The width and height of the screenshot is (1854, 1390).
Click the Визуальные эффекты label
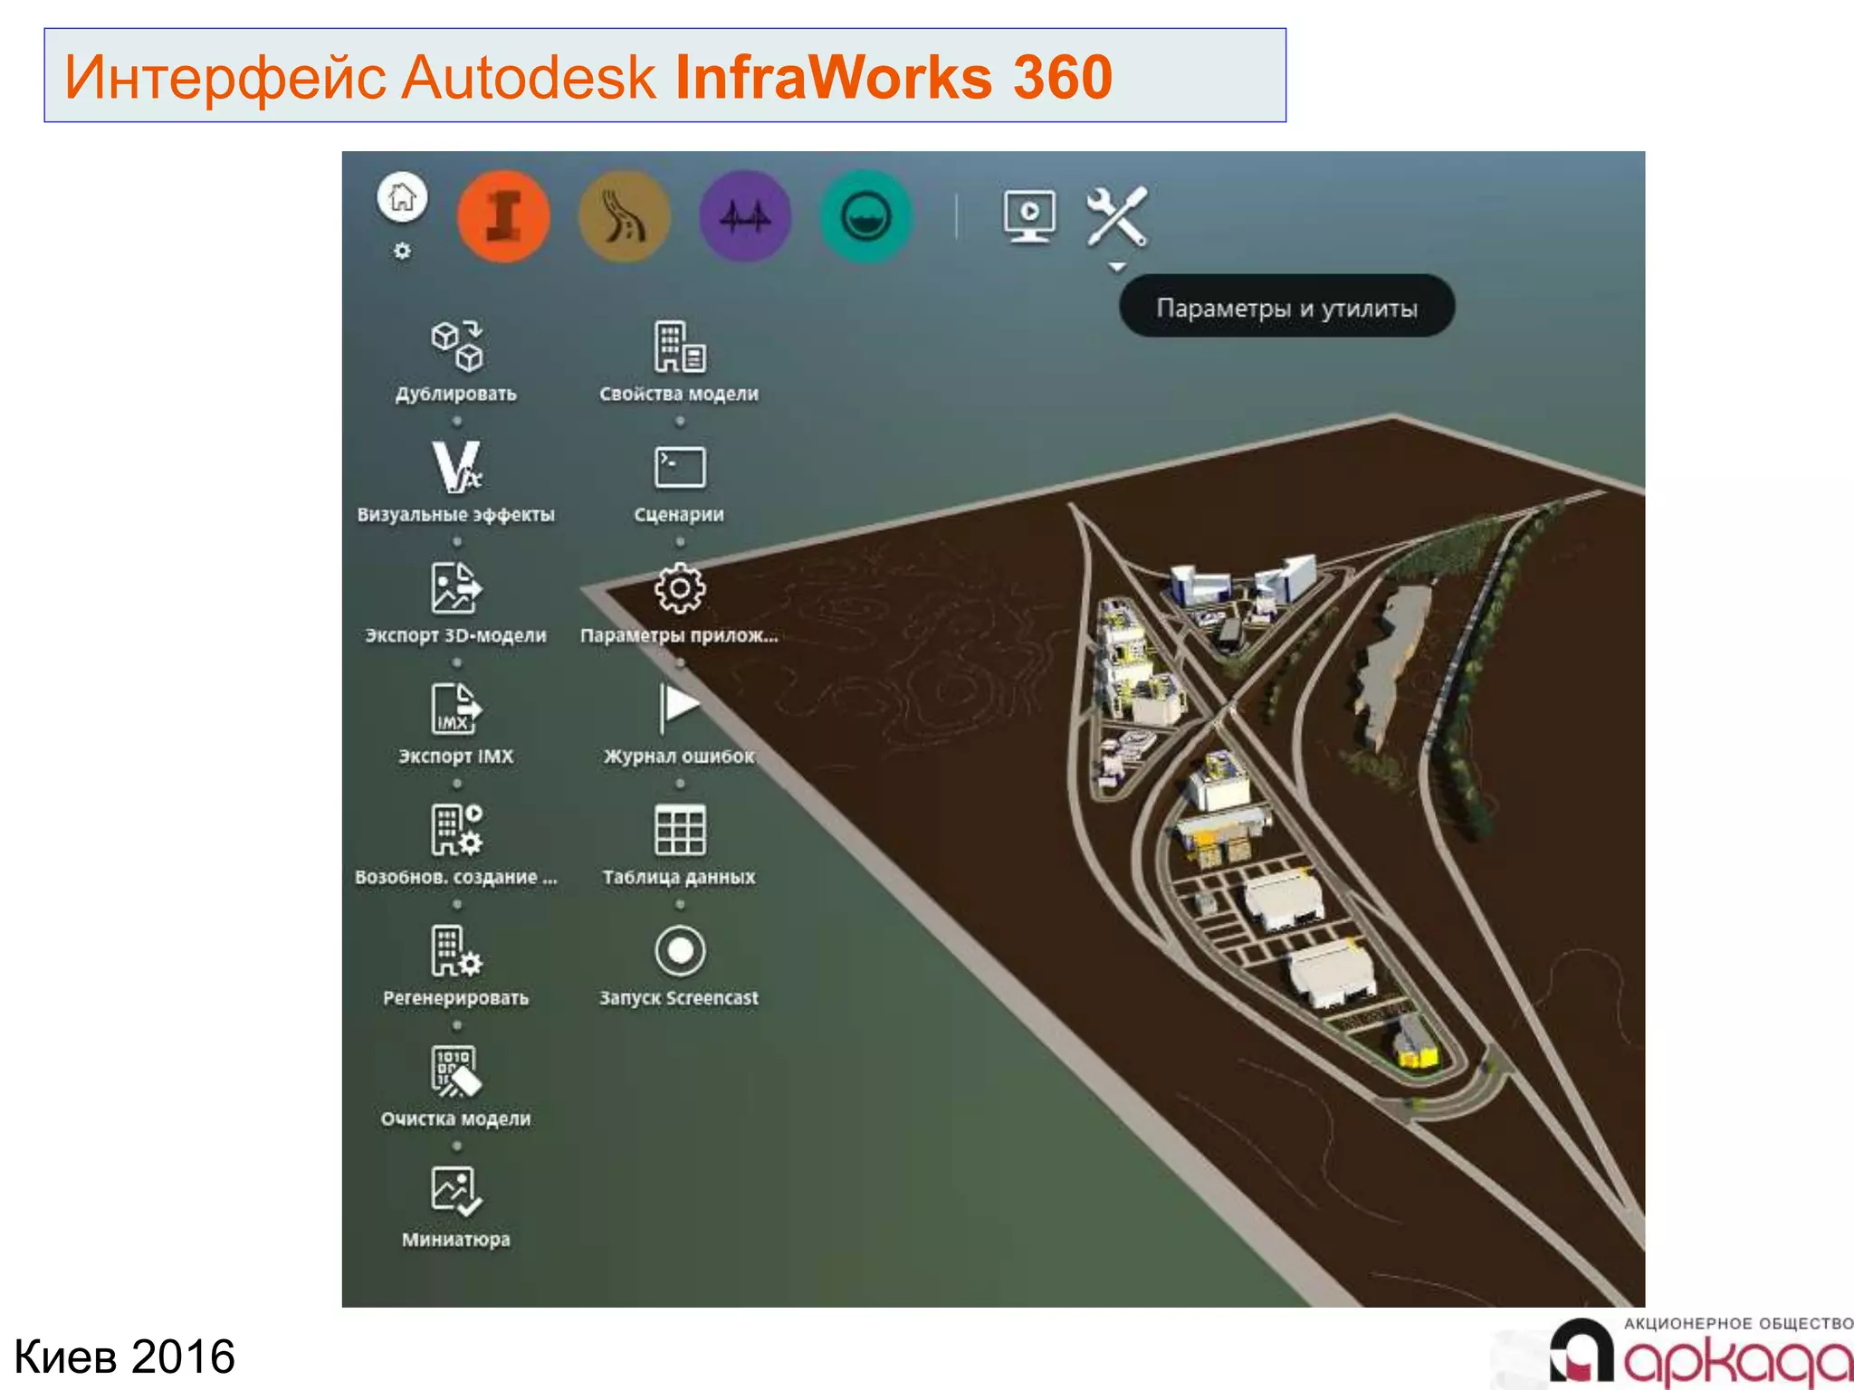pos(456,515)
